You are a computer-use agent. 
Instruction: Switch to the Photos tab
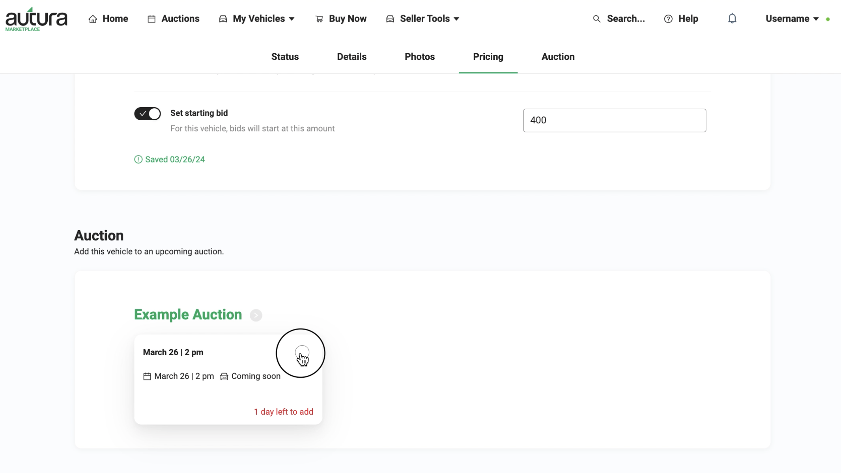(x=420, y=57)
